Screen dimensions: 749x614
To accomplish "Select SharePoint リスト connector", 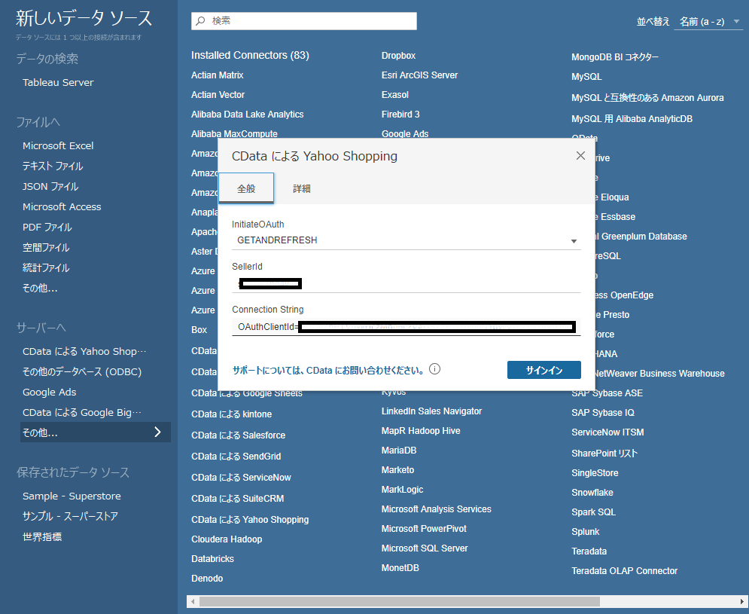I will (x=604, y=454).
